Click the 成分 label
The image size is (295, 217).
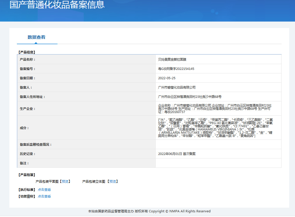(24, 128)
